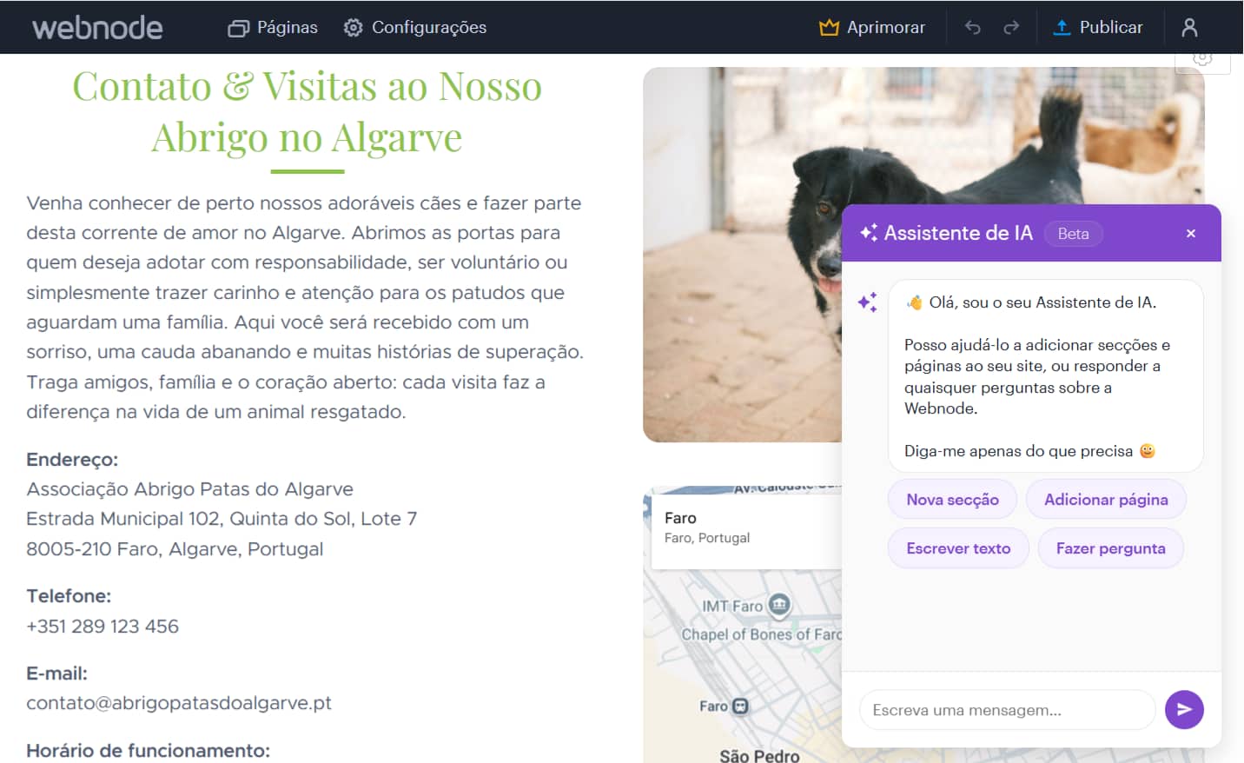Choose Nova secção suggestion

coord(952,500)
